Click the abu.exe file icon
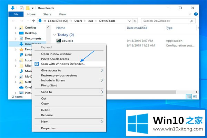This screenshot has width=207, height=138. [x=59, y=41]
